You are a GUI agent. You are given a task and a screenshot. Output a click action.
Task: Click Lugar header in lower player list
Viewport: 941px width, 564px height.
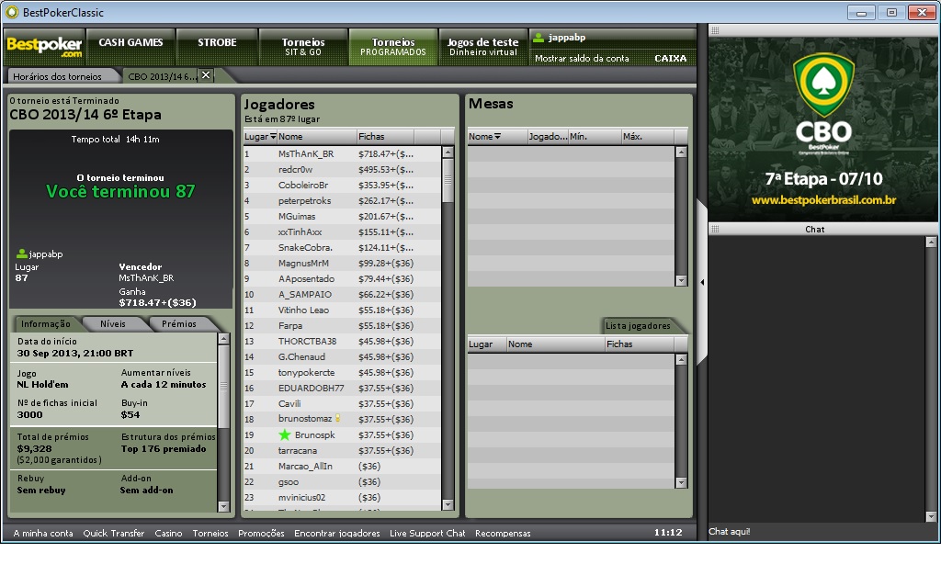click(487, 344)
